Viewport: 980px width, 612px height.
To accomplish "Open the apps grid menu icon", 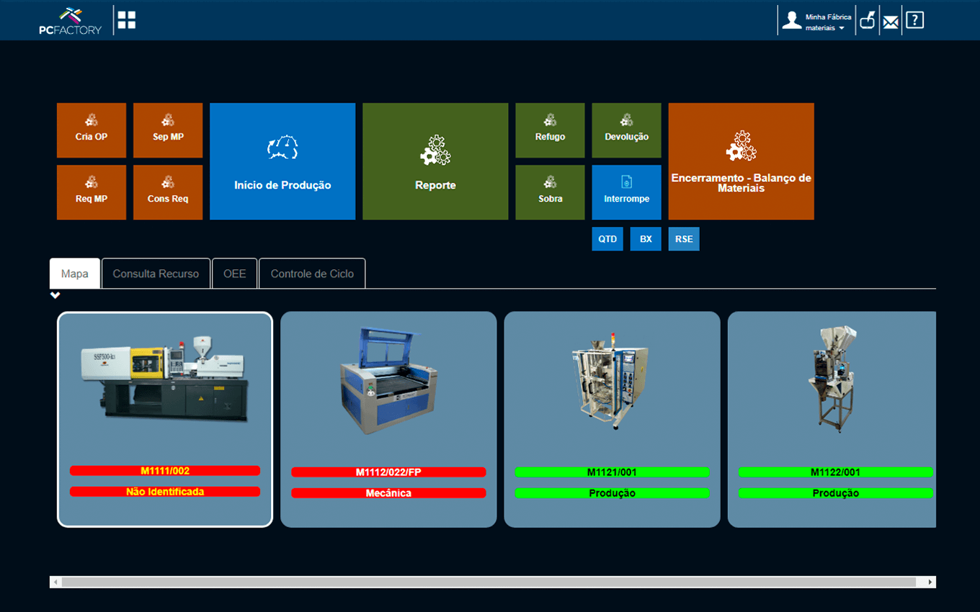I will 127,20.
